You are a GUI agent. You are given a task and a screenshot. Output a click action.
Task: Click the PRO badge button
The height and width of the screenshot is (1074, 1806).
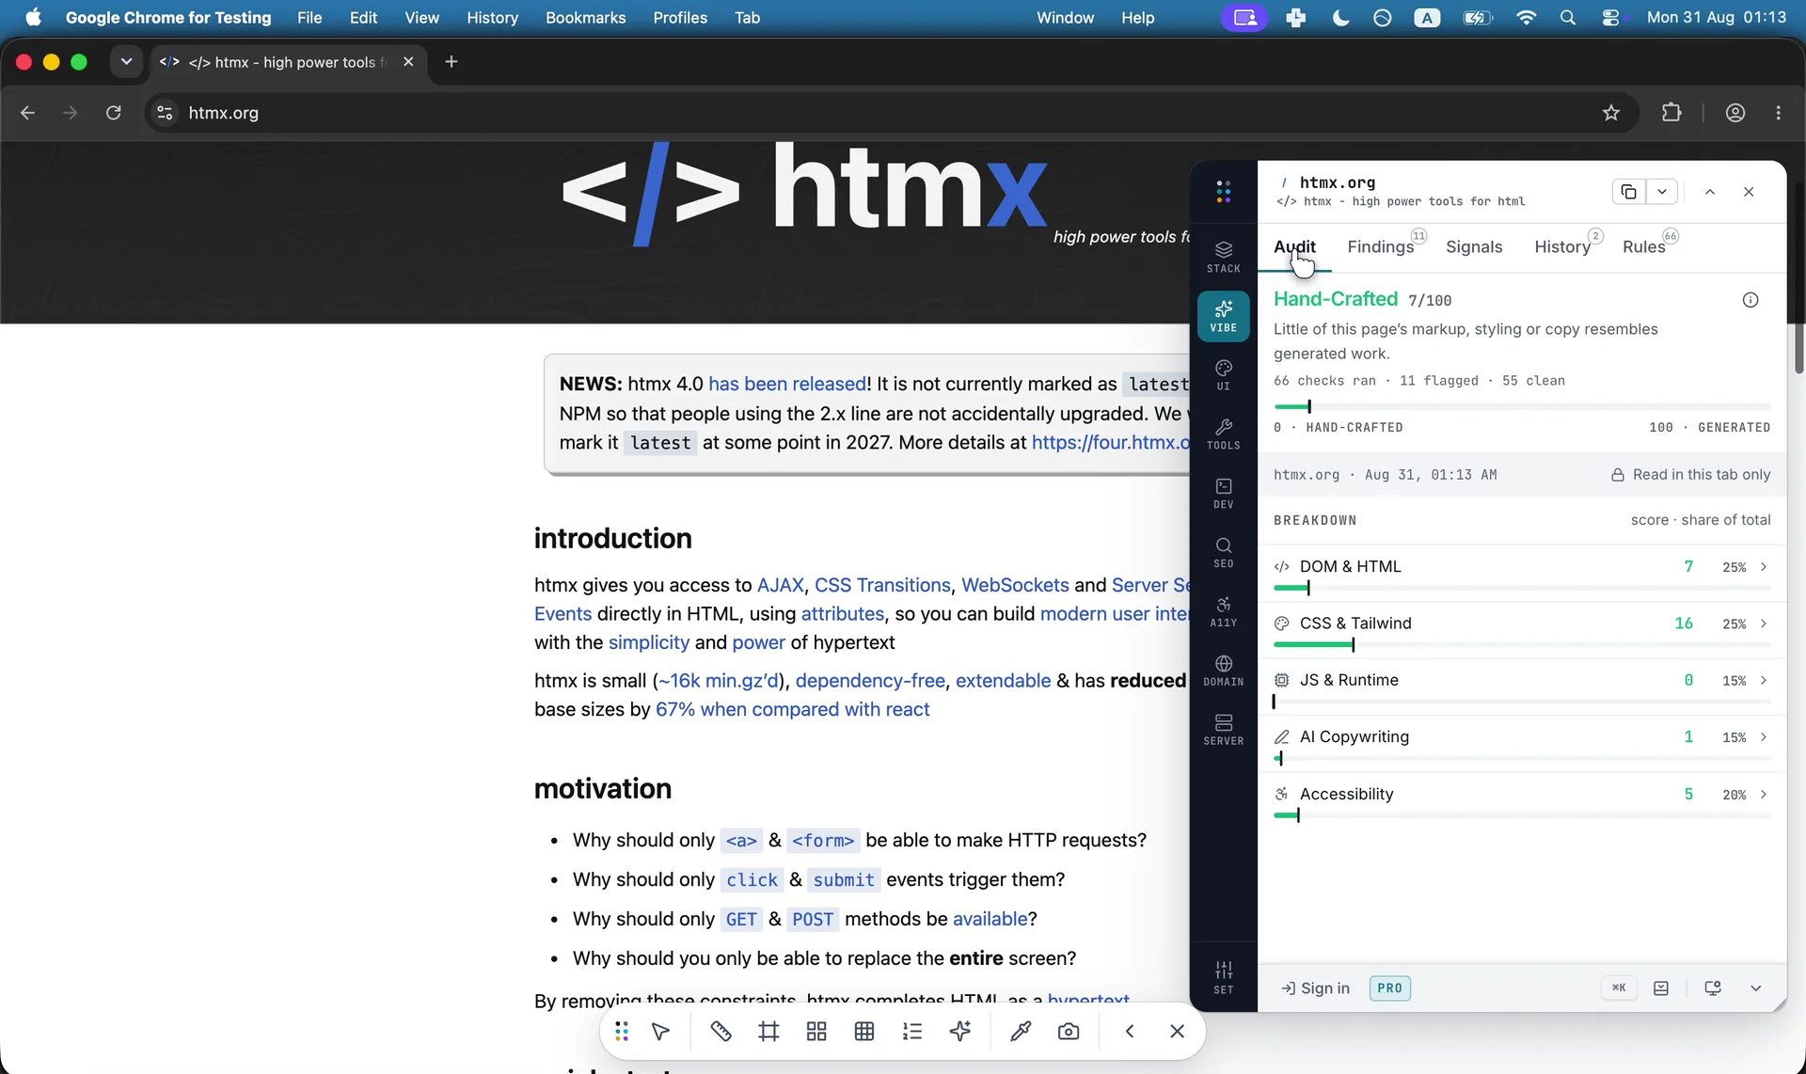click(1389, 988)
